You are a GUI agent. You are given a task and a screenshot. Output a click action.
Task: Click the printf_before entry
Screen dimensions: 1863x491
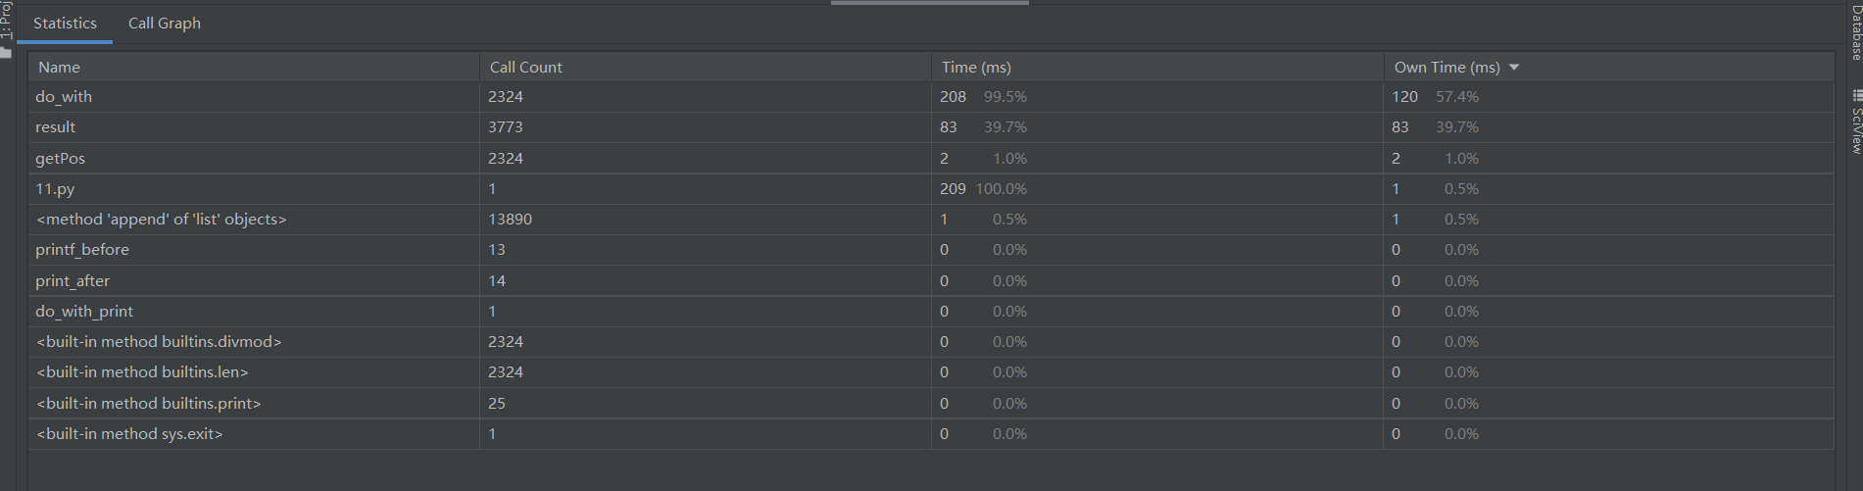point(82,250)
